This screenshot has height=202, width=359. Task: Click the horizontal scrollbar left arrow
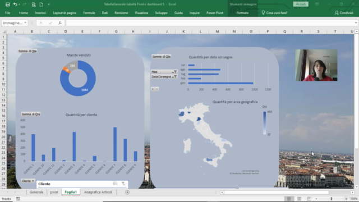(222, 192)
